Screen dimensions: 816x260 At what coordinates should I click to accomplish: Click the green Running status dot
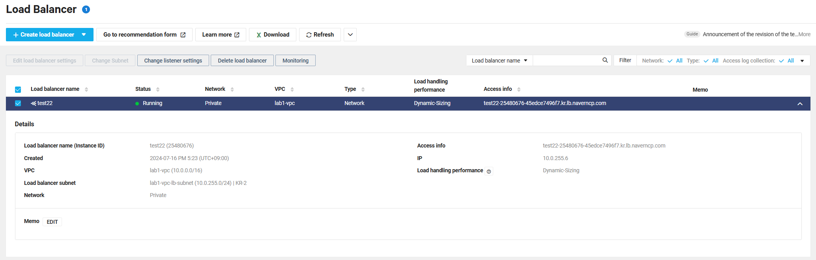click(137, 103)
